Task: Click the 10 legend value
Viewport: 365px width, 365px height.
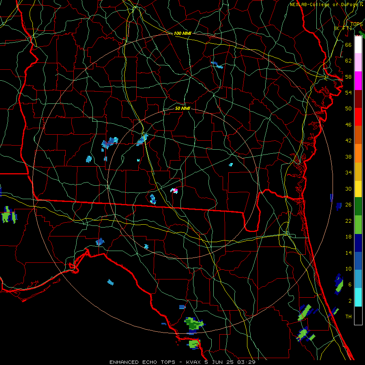Action: click(348, 269)
